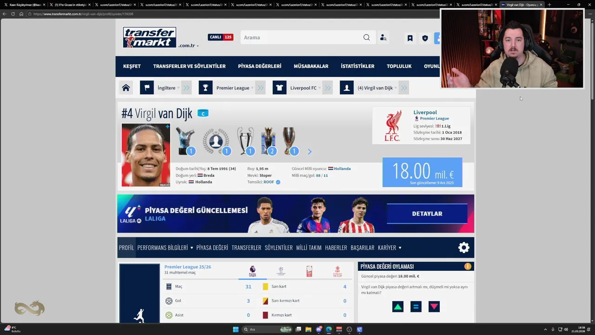Click the captain armband badge beside player name
The image size is (595, 335).
[x=203, y=113]
